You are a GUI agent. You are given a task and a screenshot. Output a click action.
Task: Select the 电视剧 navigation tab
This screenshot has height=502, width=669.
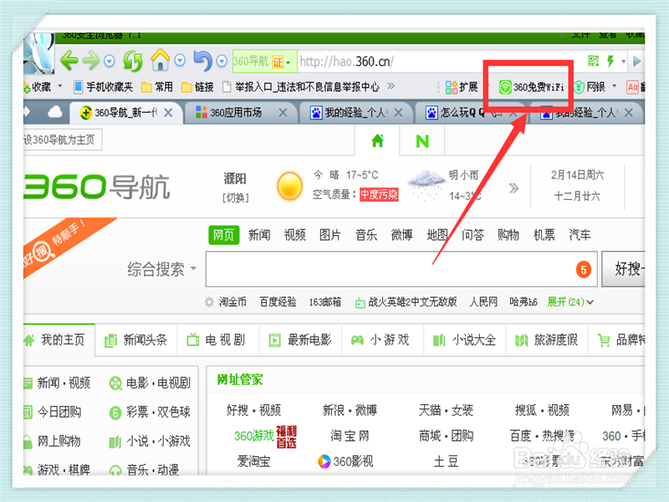click(x=218, y=340)
